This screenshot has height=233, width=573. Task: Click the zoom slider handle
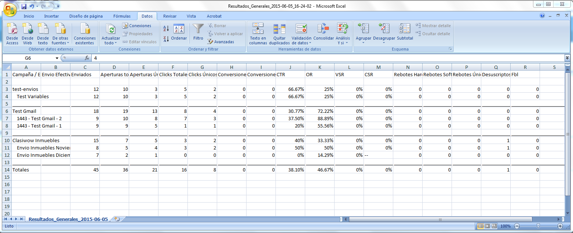pyautogui.click(x=538, y=226)
